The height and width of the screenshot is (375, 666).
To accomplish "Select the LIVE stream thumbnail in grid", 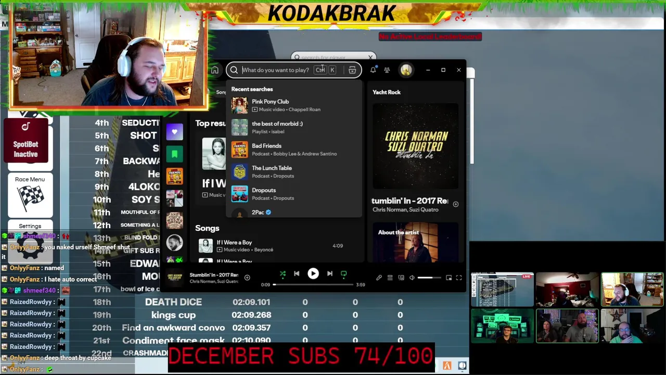I will pyautogui.click(x=502, y=290).
